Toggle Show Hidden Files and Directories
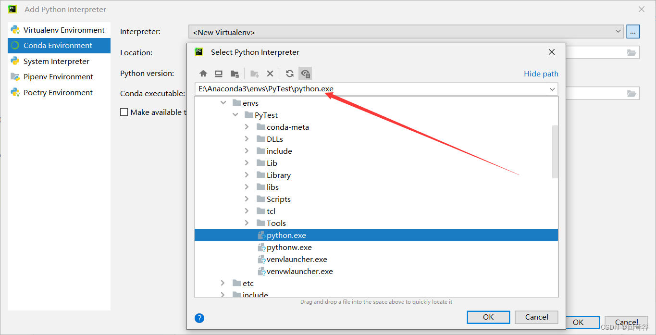 (305, 73)
